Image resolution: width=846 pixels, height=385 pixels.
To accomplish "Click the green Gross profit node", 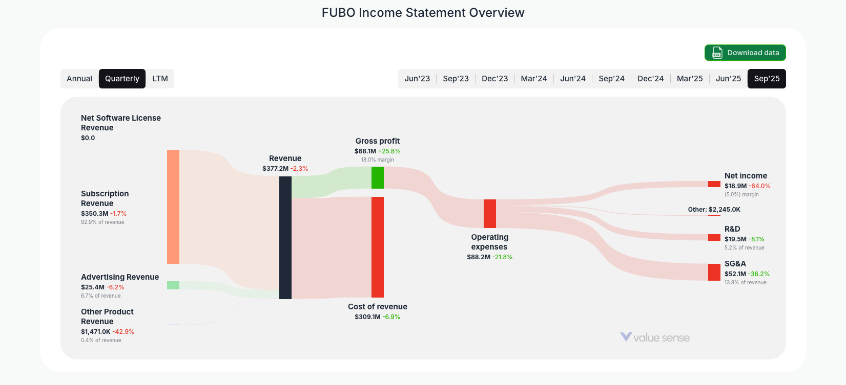I will [378, 177].
